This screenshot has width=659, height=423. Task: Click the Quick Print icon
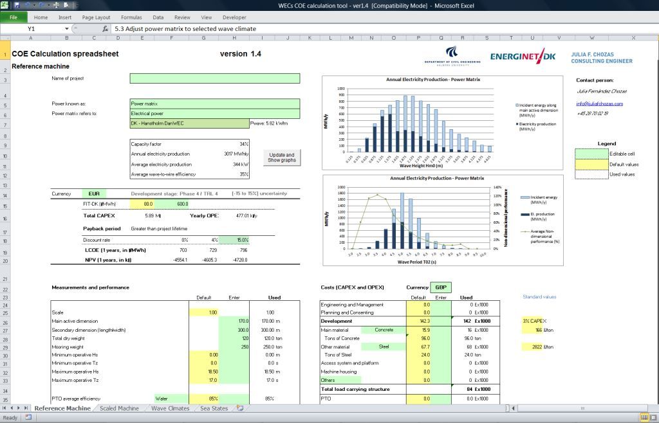click(57, 5)
